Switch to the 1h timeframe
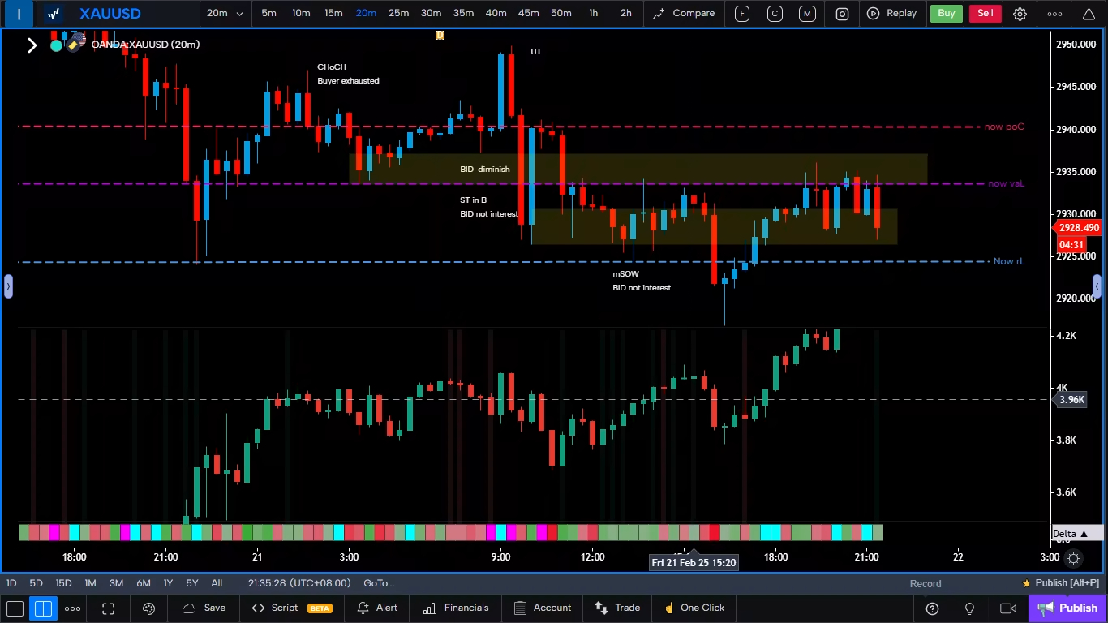 pyautogui.click(x=593, y=13)
